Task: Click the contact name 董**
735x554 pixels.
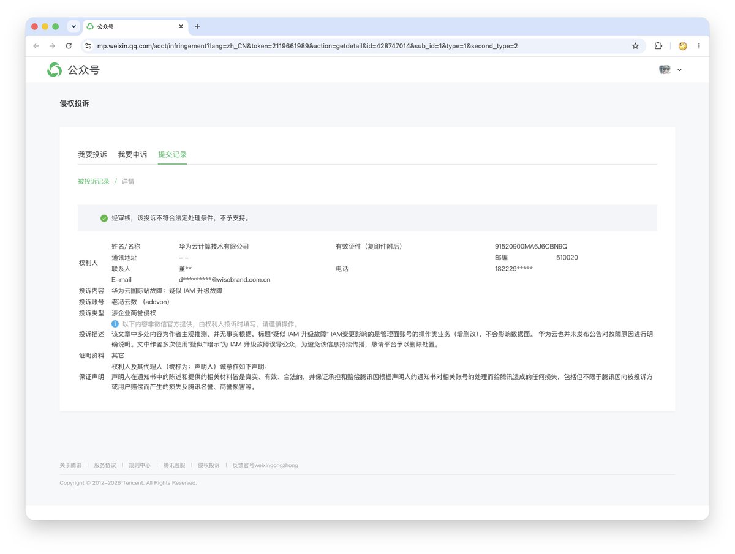Action: tap(185, 269)
